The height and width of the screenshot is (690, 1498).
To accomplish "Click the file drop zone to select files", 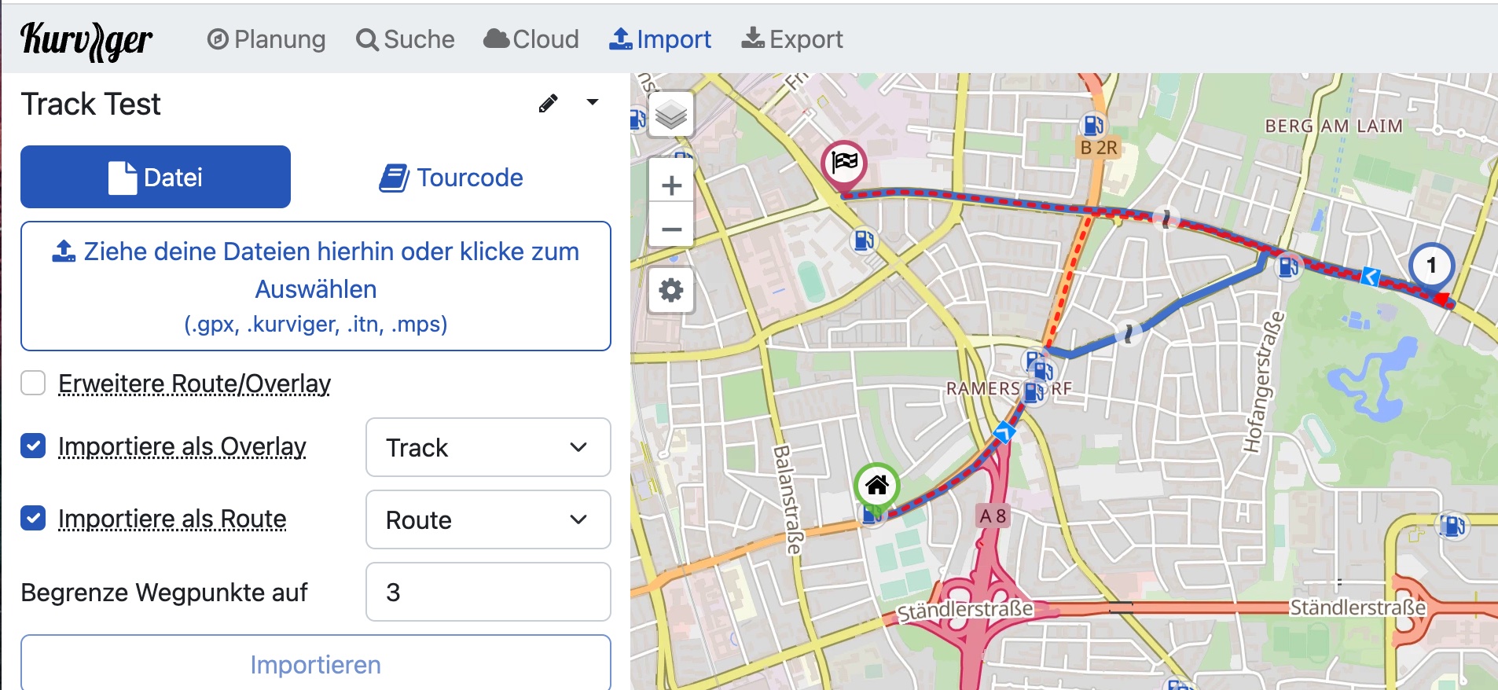I will 316,286.
